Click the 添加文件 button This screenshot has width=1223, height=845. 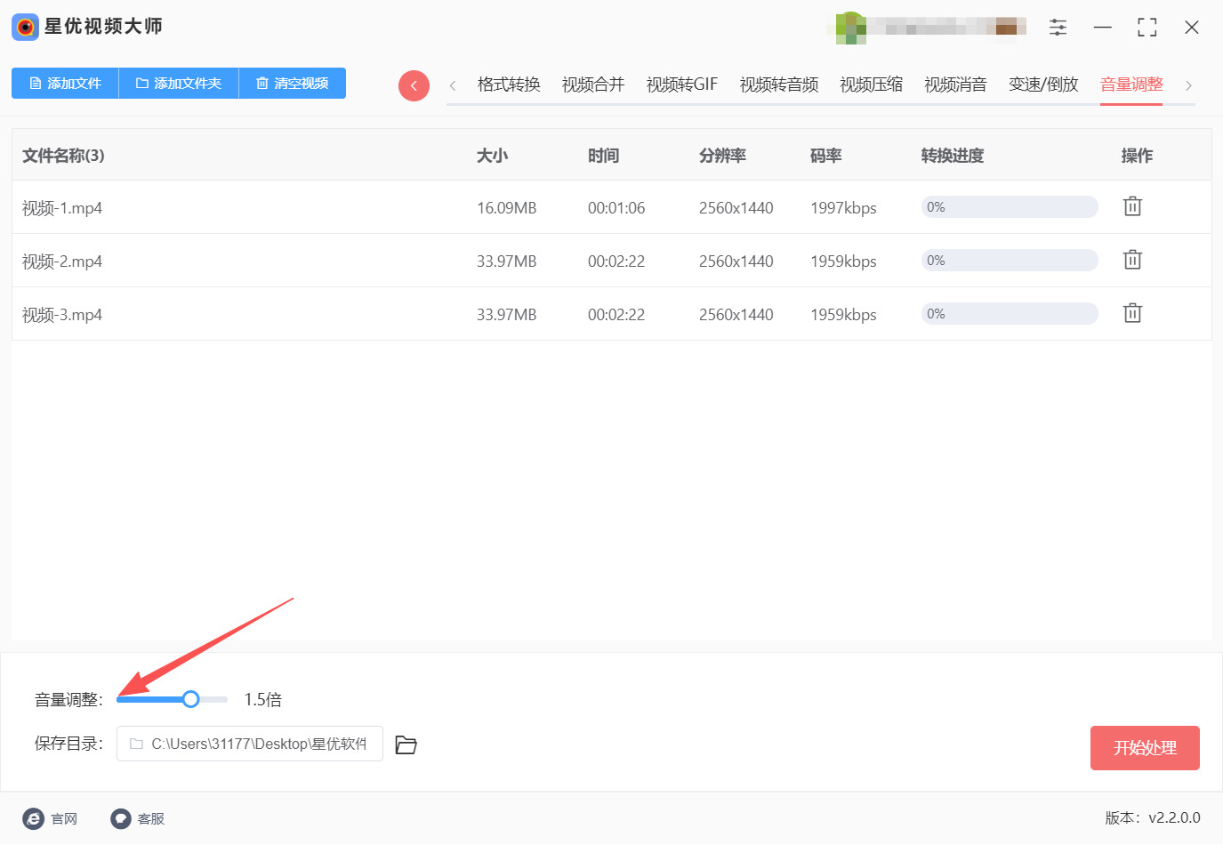coord(65,84)
